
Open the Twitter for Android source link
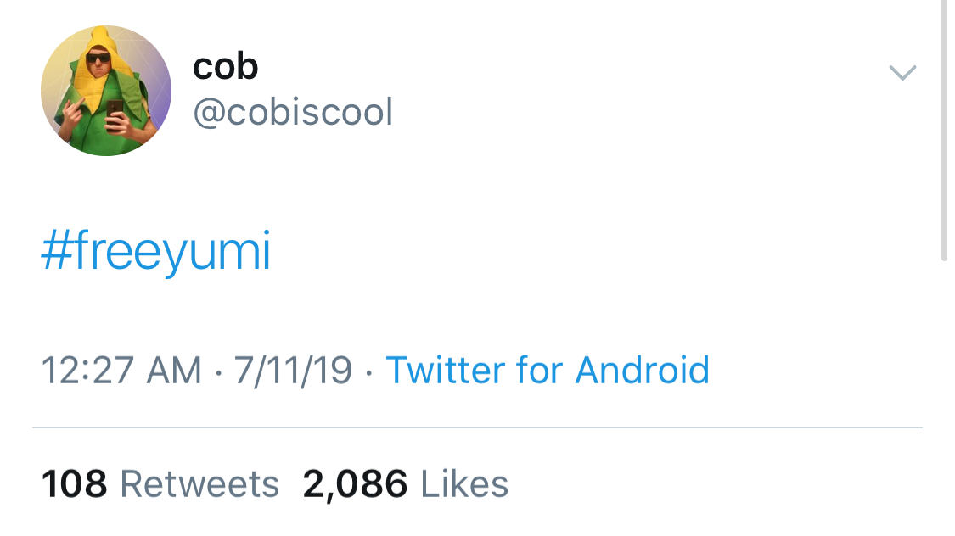(548, 371)
